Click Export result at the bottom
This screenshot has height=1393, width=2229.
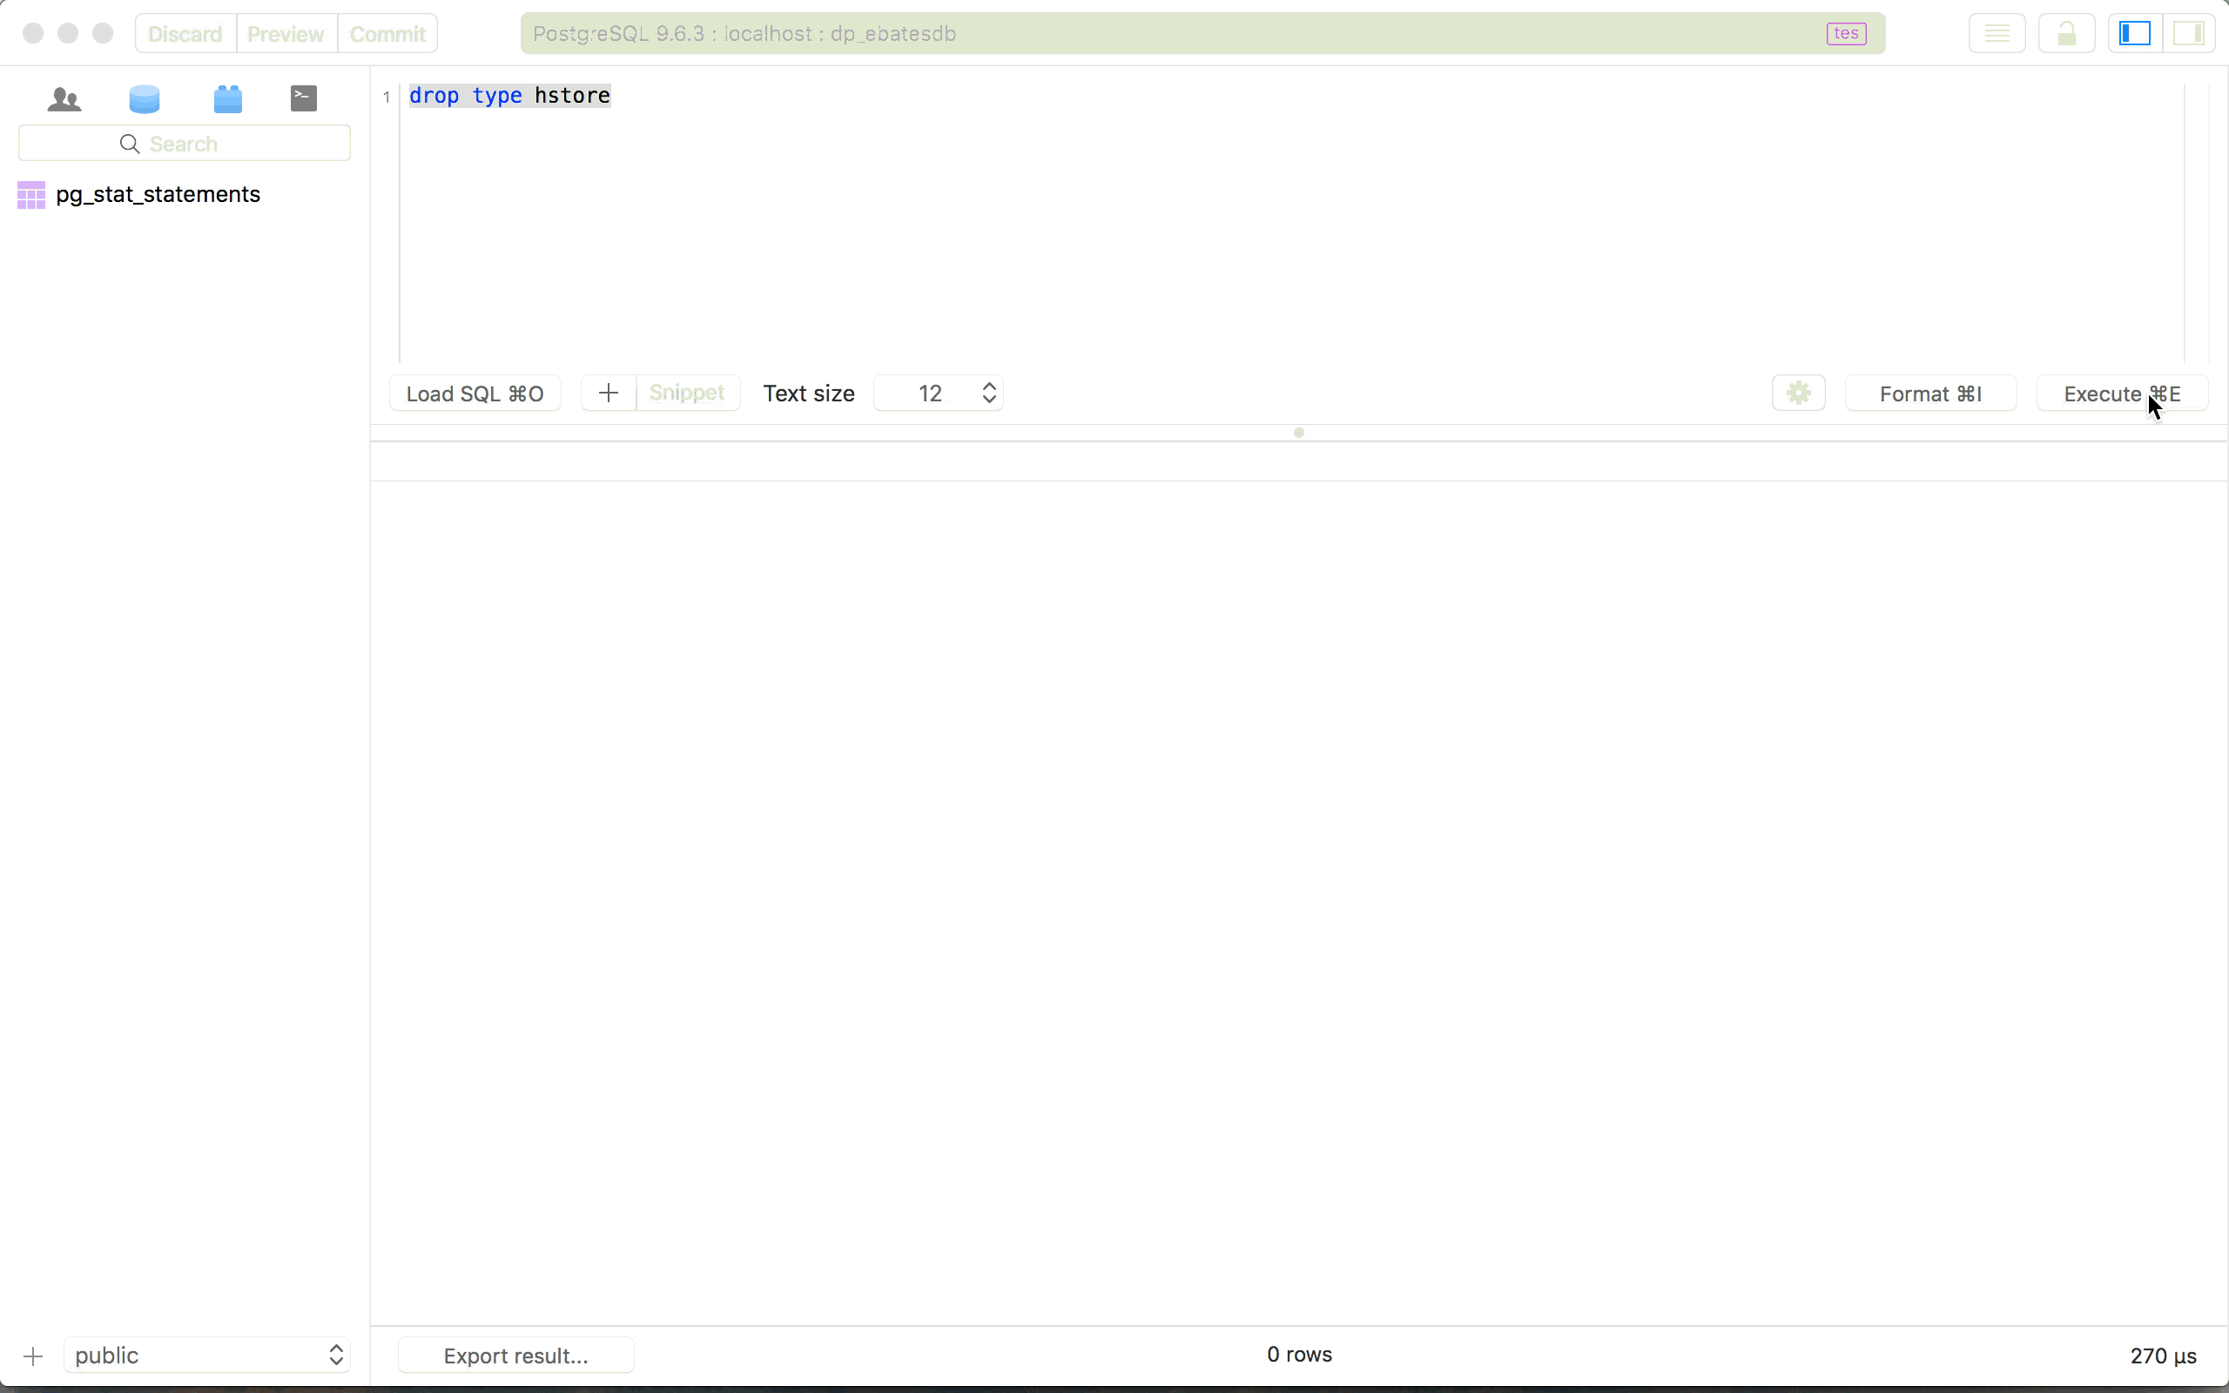coord(515,1355)
